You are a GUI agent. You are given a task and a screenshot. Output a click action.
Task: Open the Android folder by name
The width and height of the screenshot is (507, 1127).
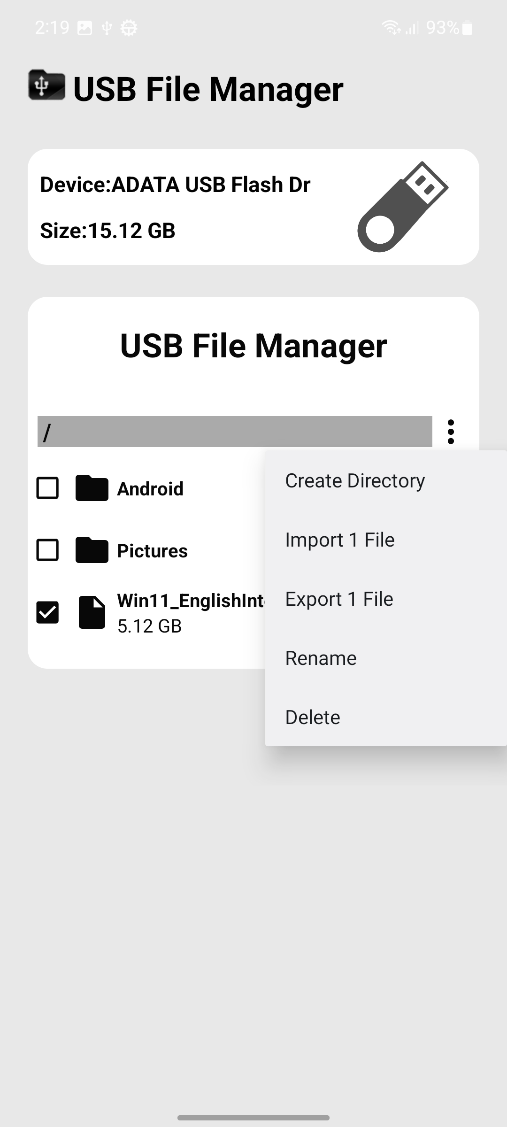pyautogui.click(x=150, y=489)
